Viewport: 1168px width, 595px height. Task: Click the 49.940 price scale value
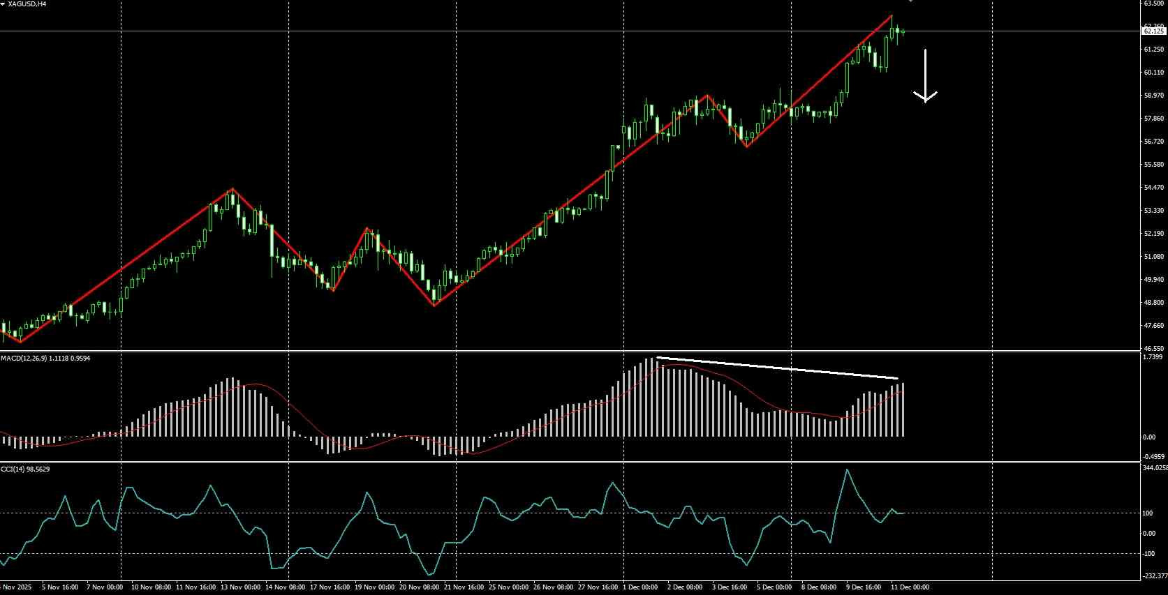1154,280
